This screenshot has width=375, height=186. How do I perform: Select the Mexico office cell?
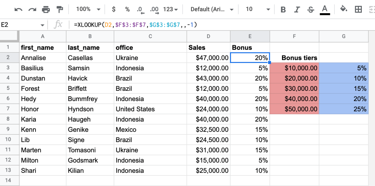[x=150, y=130]
